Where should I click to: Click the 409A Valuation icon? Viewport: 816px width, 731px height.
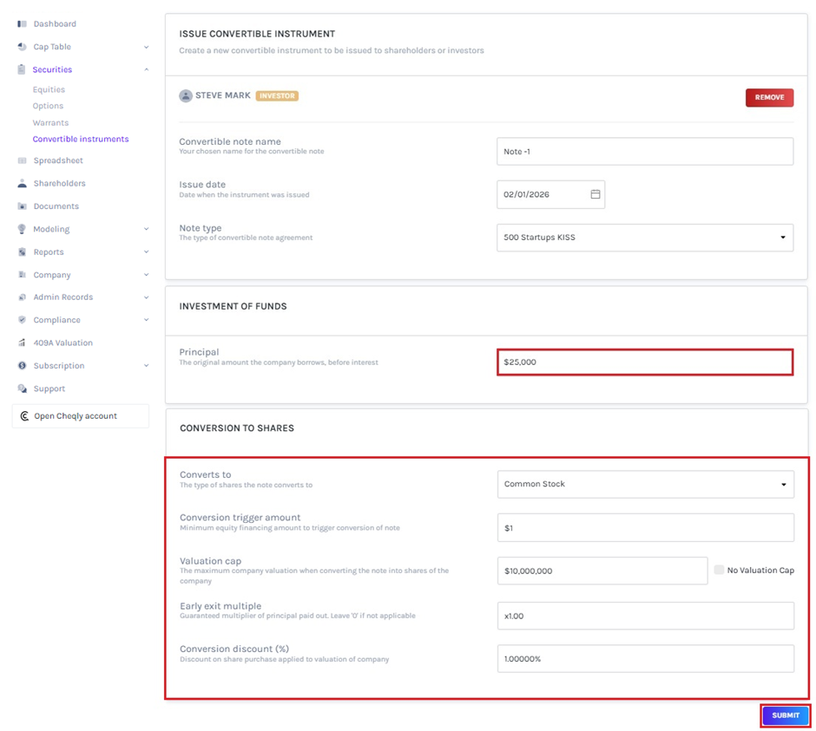[22, 343]
